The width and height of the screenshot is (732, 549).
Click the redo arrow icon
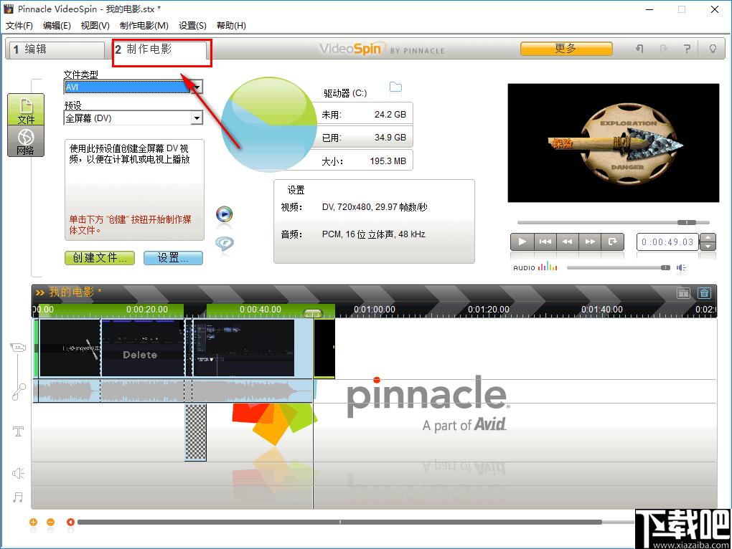(663, 49)
